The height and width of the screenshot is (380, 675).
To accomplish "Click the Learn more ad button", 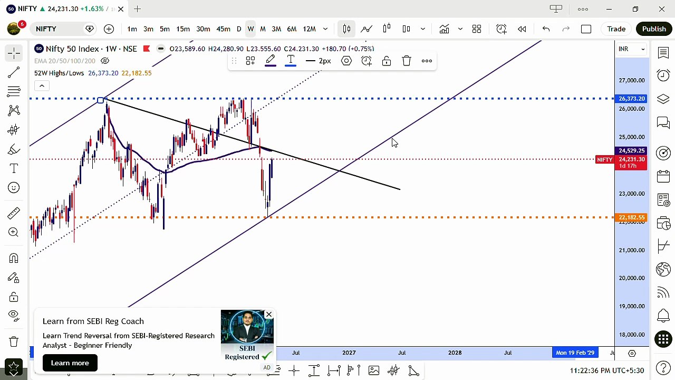I will click(70, 363).
